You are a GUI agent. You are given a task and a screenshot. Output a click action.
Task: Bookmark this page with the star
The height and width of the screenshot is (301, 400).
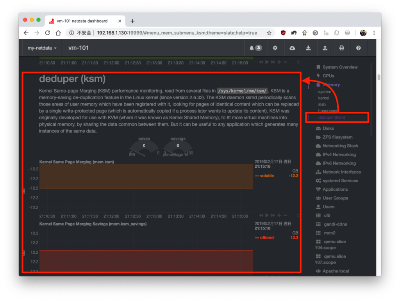click(x=269, y=33)
